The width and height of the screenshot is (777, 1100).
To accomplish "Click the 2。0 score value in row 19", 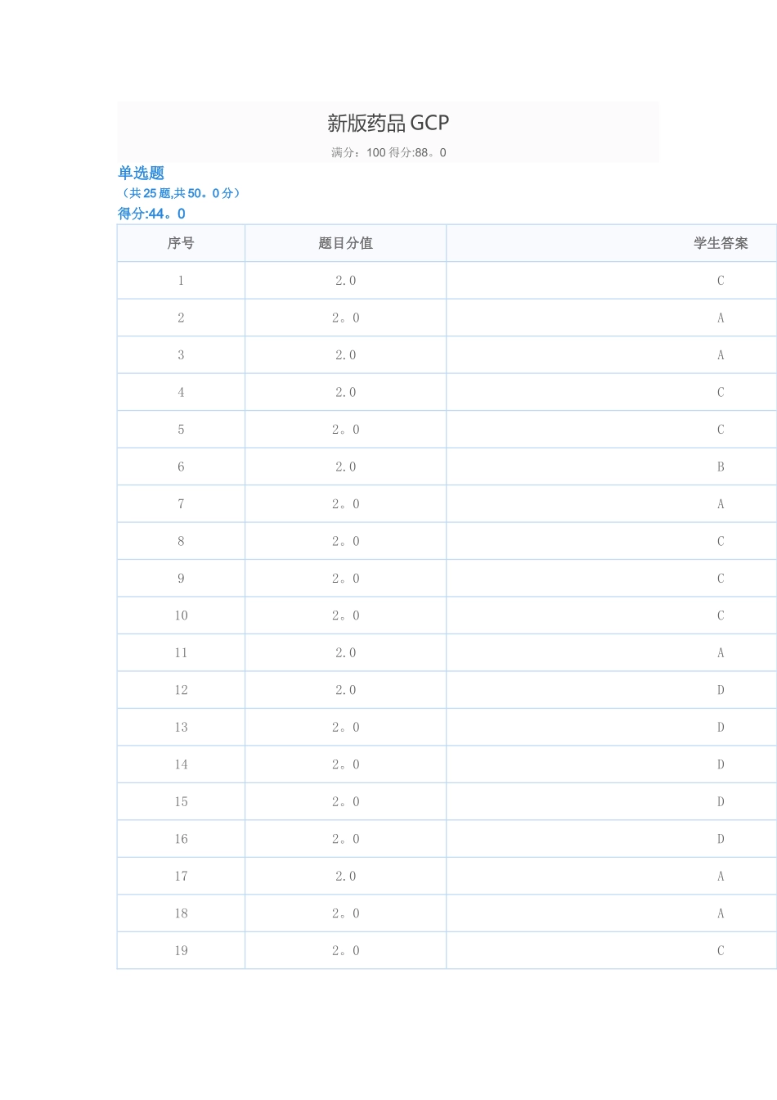I will pos(345,951).
